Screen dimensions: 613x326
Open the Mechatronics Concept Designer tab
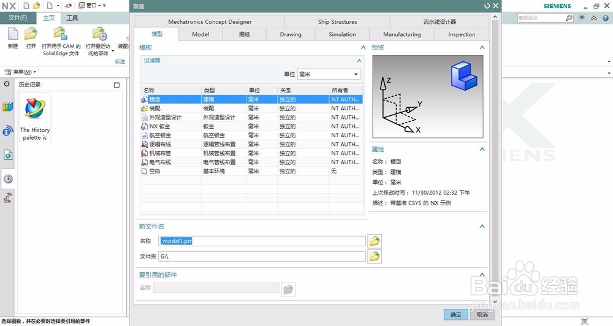210,21
